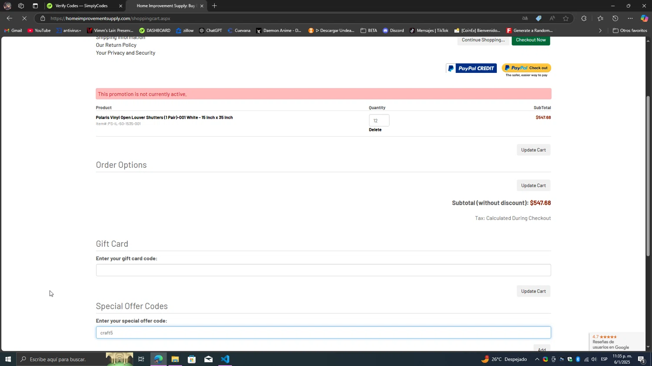This screenshot has height=366, width=652.
Task: Open Windows Start menu
Action: coord(8,359)
